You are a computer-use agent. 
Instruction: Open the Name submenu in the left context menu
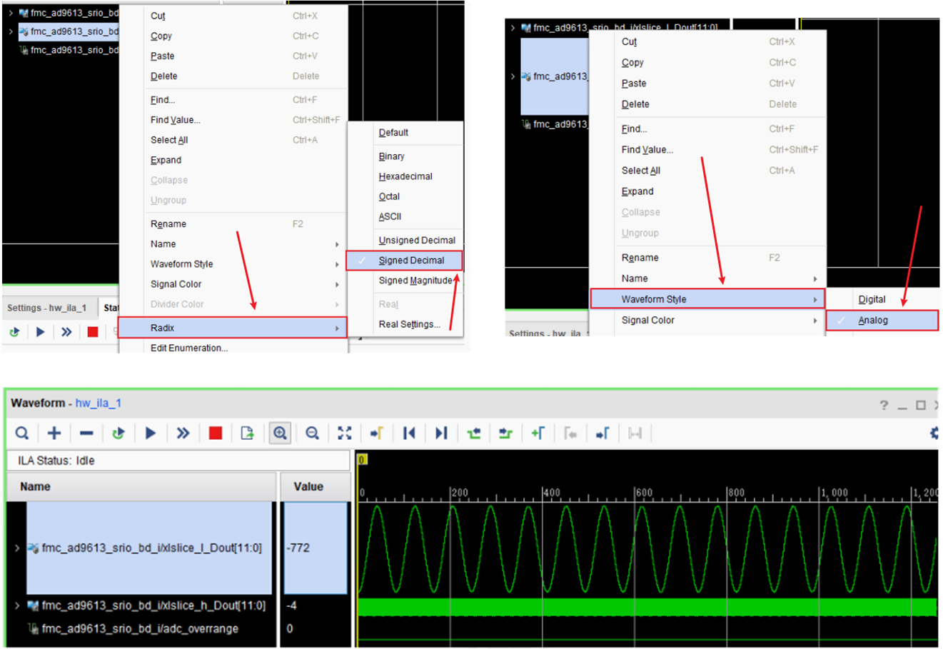point(233,244)
